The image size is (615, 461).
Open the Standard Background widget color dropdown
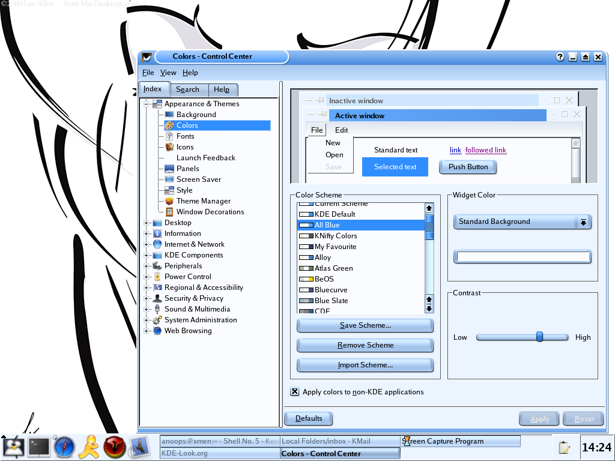coord(522,222)
